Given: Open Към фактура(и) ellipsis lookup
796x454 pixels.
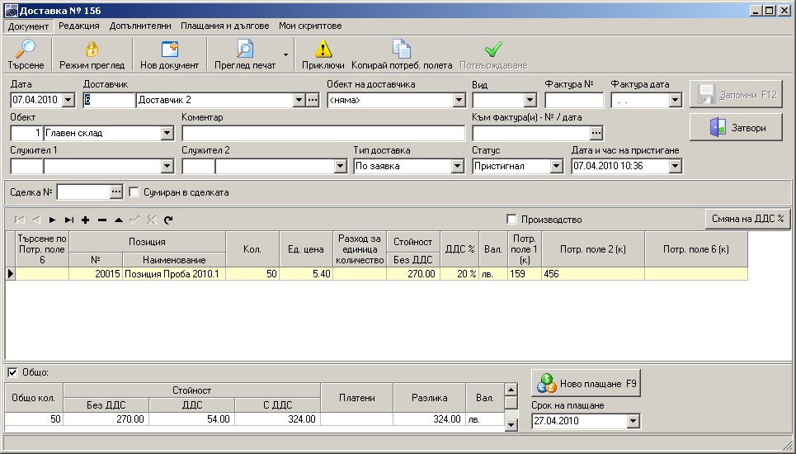Looking at the screenshot, I should click(596, 133).
